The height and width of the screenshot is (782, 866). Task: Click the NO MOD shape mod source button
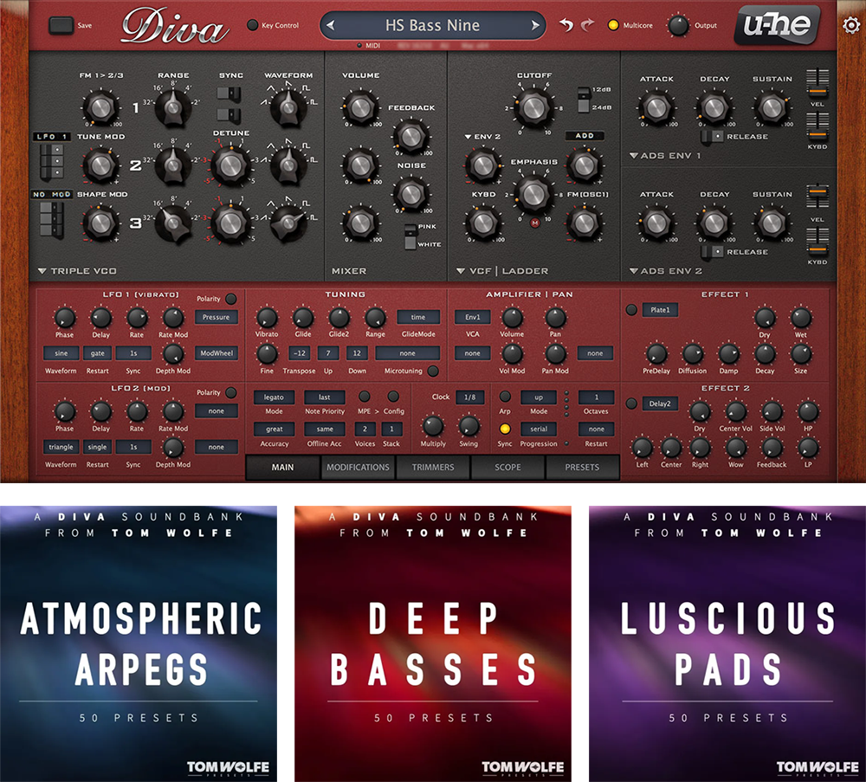click(52, 194)
